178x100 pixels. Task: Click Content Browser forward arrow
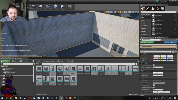31,61
